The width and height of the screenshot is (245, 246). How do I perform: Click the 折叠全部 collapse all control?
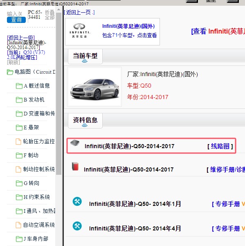49,15
